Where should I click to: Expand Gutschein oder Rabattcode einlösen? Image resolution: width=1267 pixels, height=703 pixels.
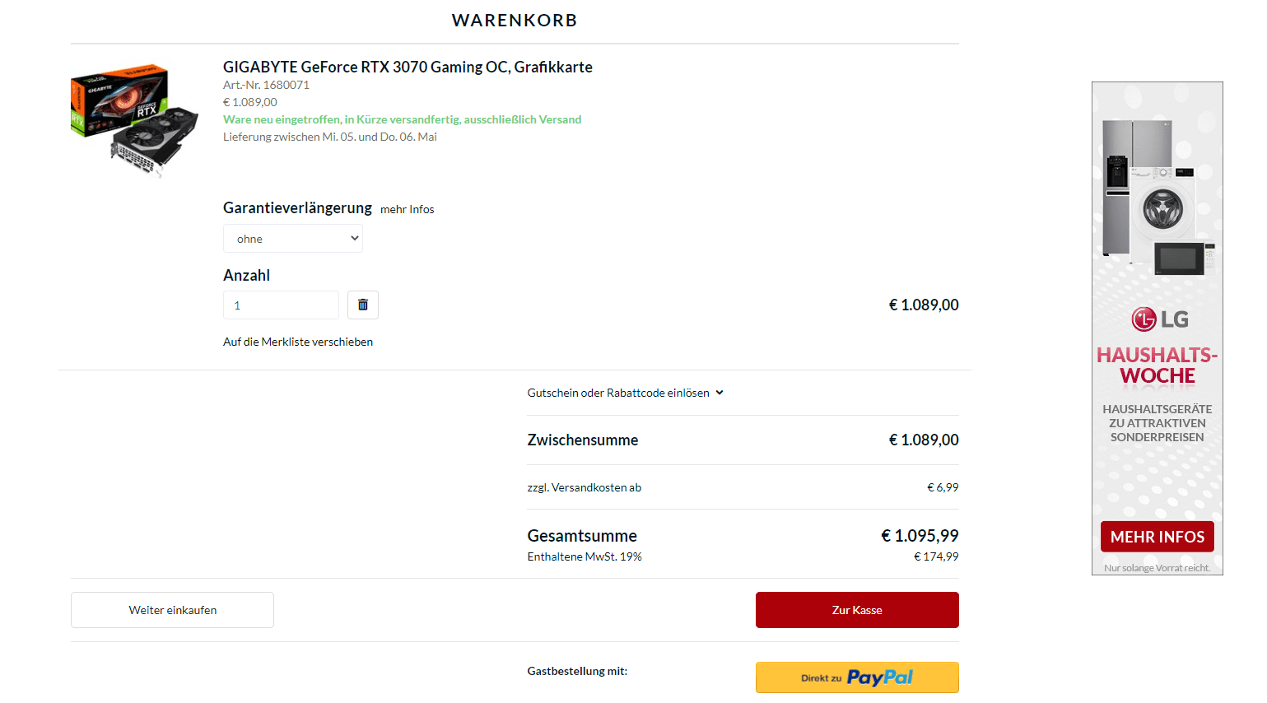[x=625, y=393]
